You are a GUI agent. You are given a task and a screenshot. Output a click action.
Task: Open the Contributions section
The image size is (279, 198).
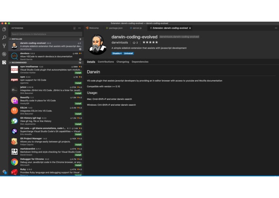106,62
